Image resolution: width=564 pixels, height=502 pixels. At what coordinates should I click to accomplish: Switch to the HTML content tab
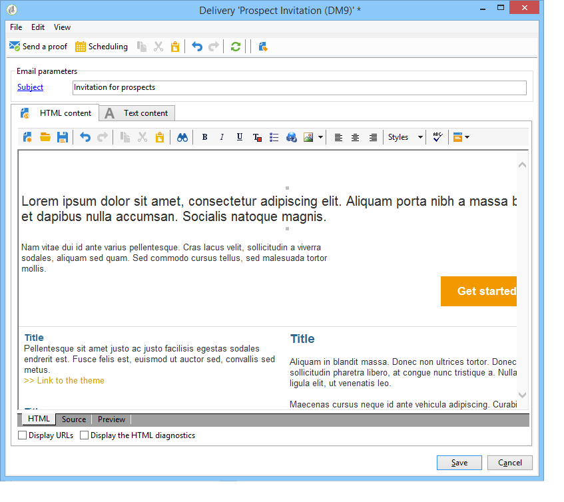pos(55,113)
